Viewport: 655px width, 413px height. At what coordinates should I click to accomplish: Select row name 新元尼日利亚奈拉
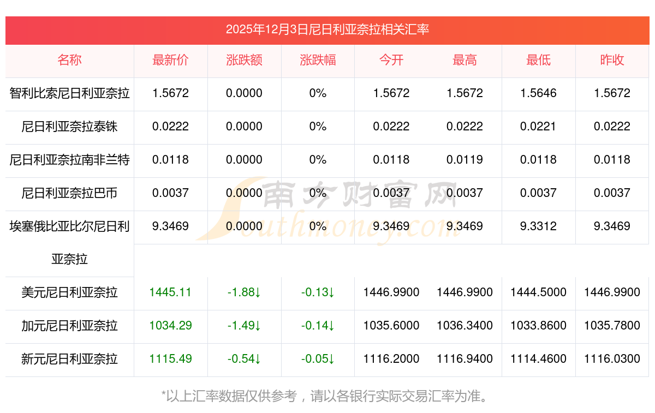click(x=69, y=360)
